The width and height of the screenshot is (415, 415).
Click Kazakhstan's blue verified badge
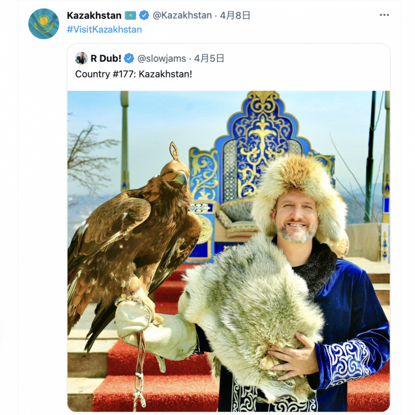pos(144,16)
